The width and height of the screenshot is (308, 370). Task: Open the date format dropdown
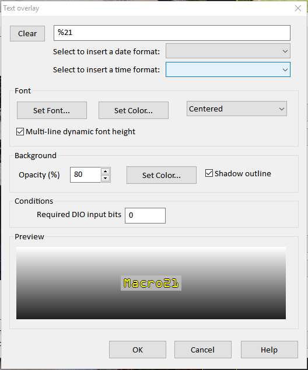[x=228, y=51]
